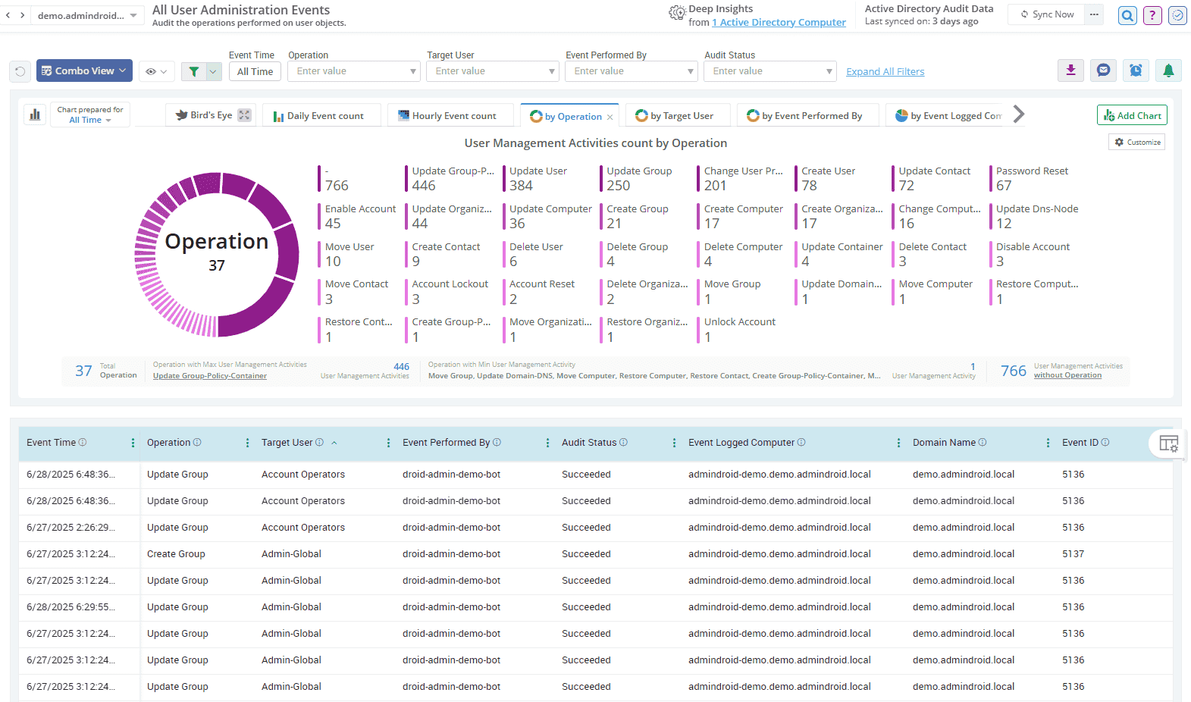Open the email report icon
The height and width of the screenshot is (702, 1191).
click(1103, 71)
